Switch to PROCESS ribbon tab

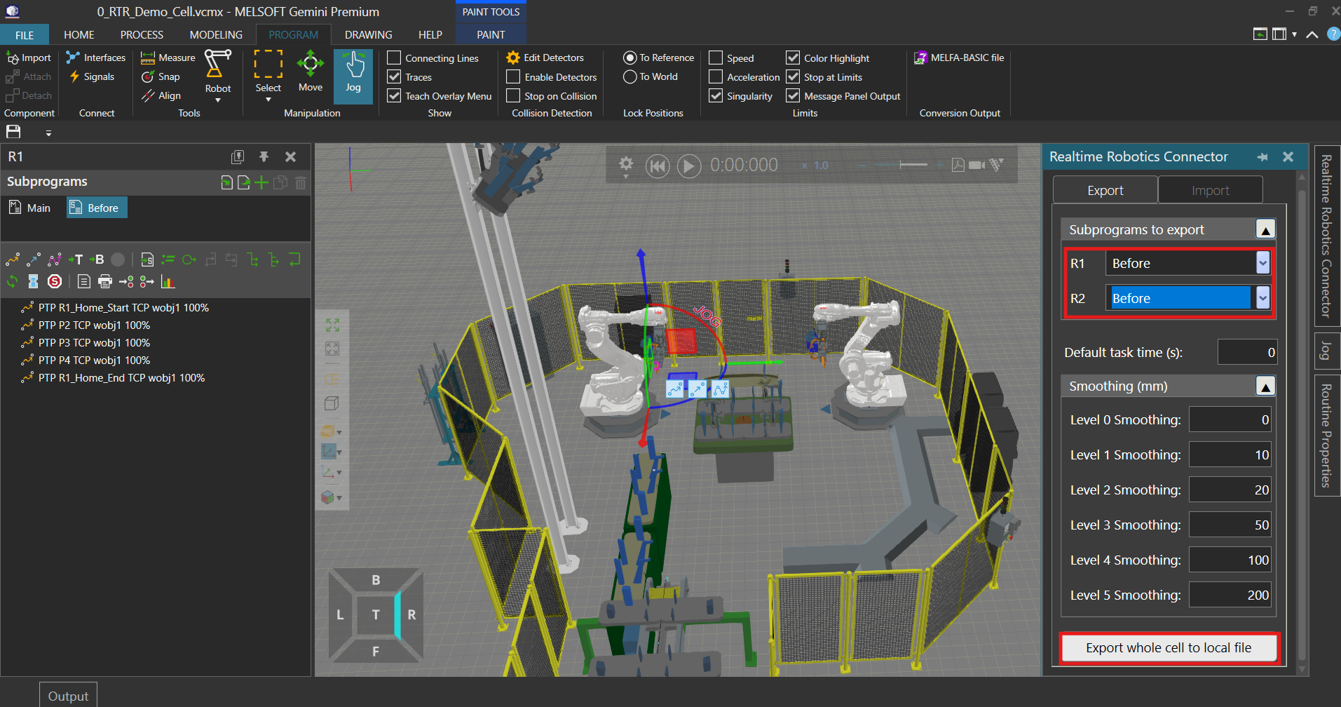tap(142, 34)
